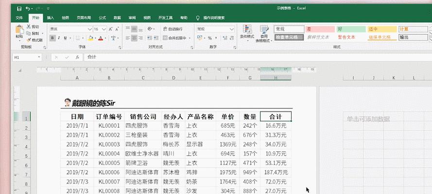Open the File (文件) tab
This screenshot has height=194, width=432.
pyautogui.click(x=19, y=18)
